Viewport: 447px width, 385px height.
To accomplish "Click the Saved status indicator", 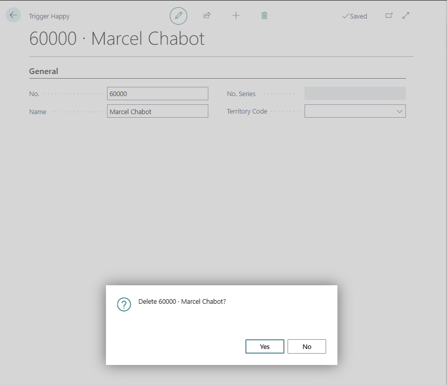I will click(x=354, y=16).
